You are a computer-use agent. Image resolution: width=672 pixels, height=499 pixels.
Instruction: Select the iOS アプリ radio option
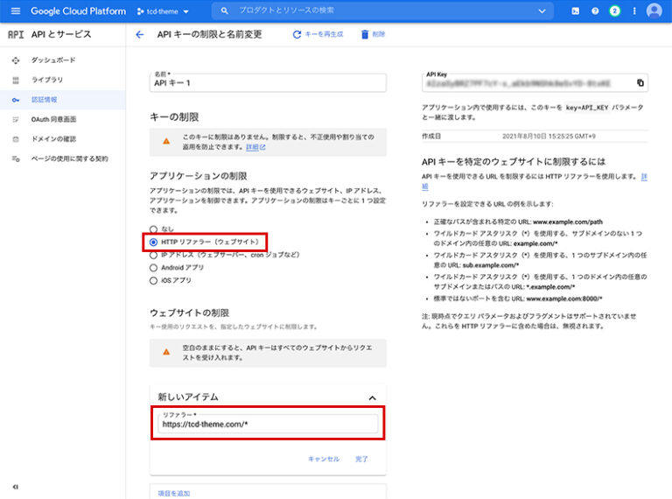tap(153, 281)
